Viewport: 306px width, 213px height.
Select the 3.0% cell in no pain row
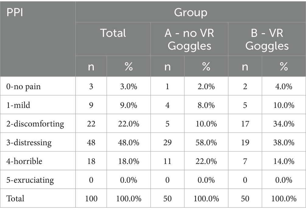(128, 87)
